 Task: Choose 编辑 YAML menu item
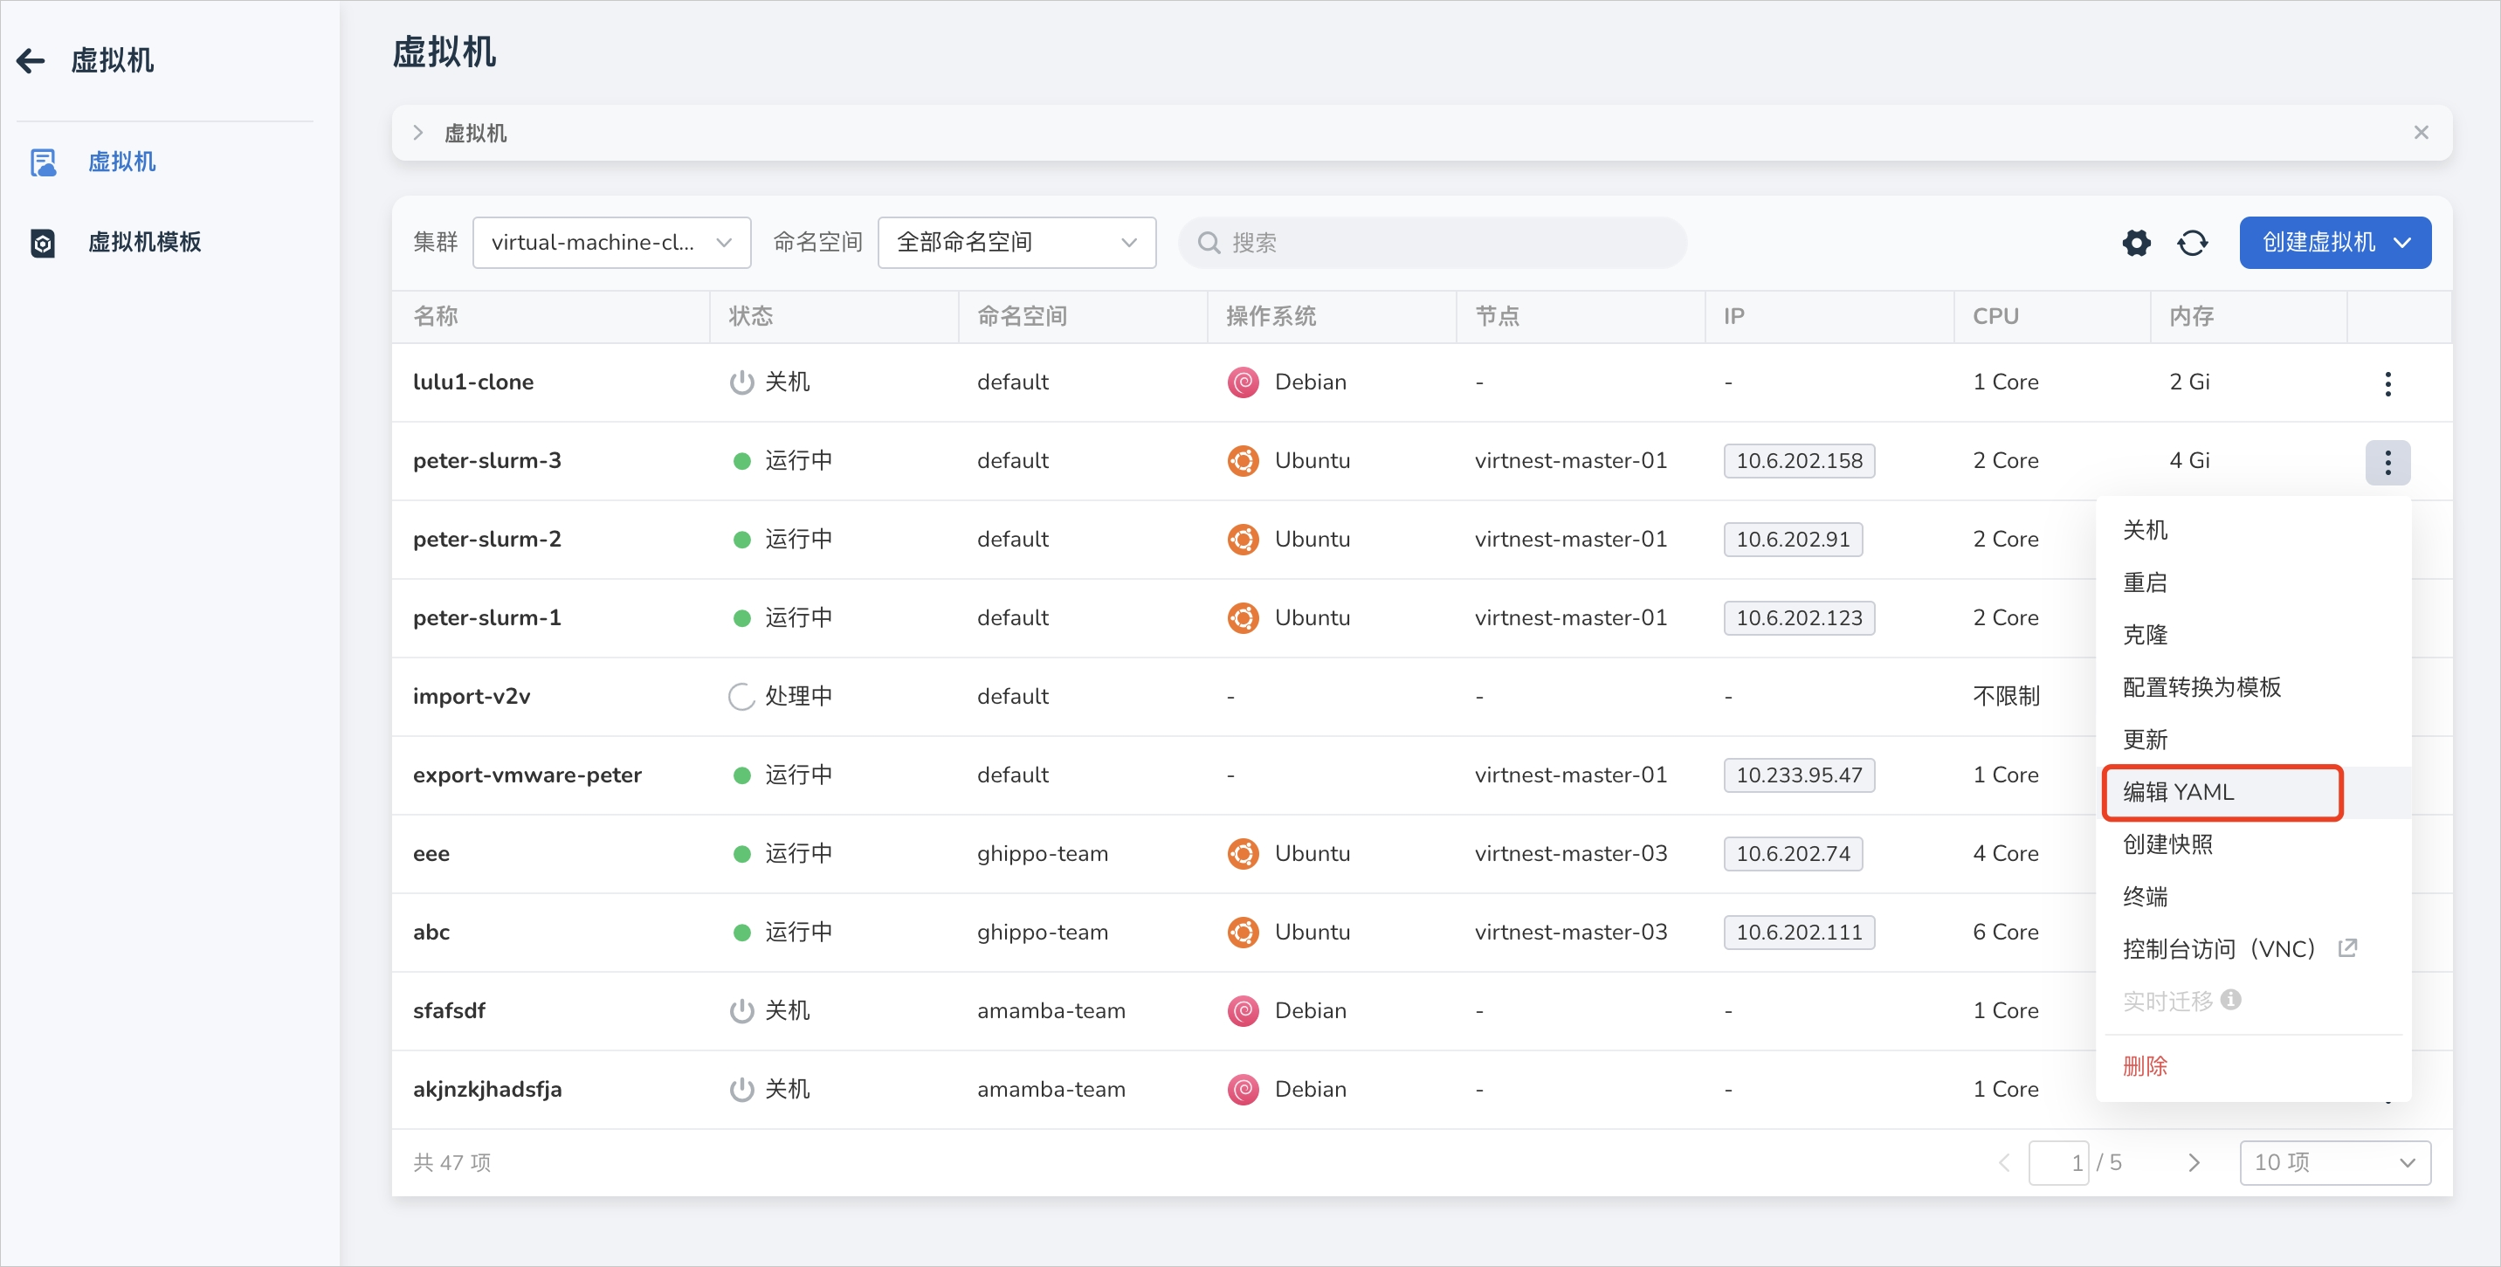point(2252,792)
